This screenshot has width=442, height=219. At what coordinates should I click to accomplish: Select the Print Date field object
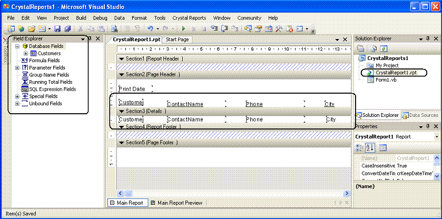(135, 89)
